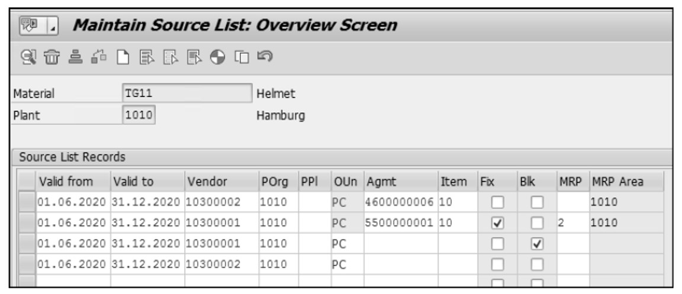Check Fix for agreement 4600000006 row
The image size is (682, 294).
pos(497,202)
